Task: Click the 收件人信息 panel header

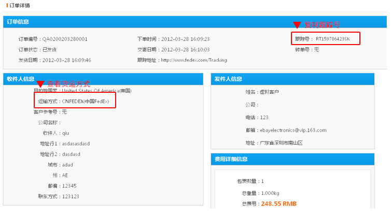Action: coord(21,79)
